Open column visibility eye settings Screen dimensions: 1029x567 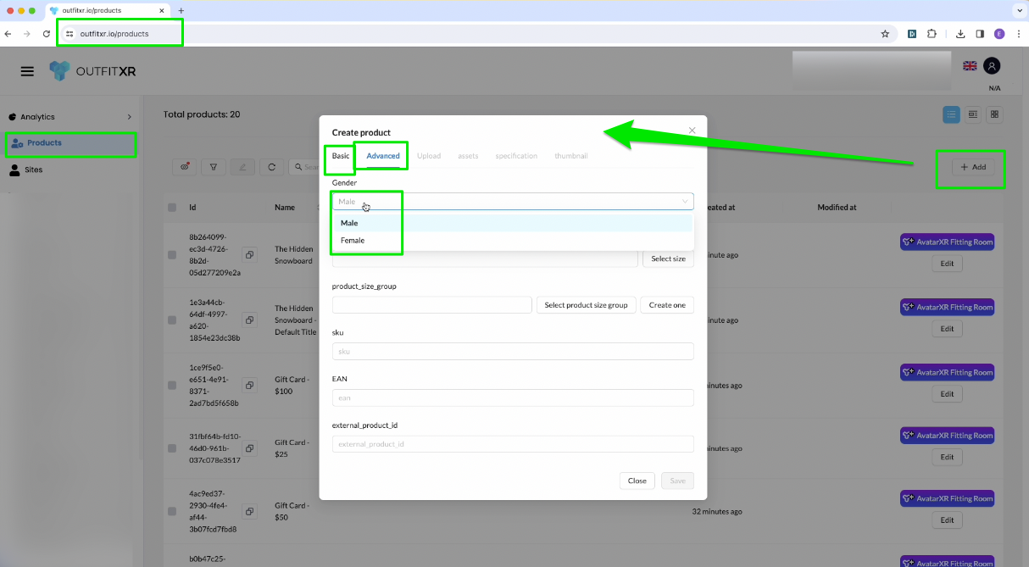coord(185,167)
